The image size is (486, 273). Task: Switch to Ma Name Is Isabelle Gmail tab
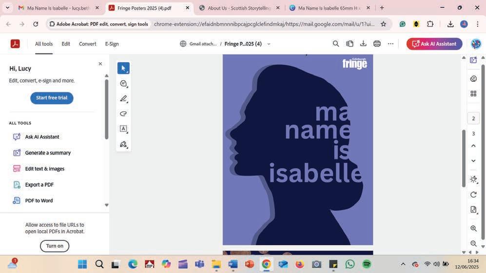58,8
